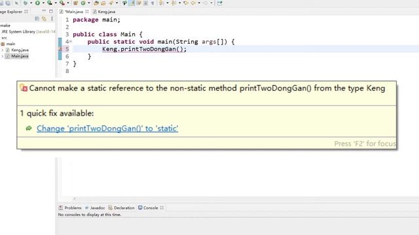The image size is (419, 235).
Task: Open the Run dropdown arrow
Action: click(x=43, y=3)
